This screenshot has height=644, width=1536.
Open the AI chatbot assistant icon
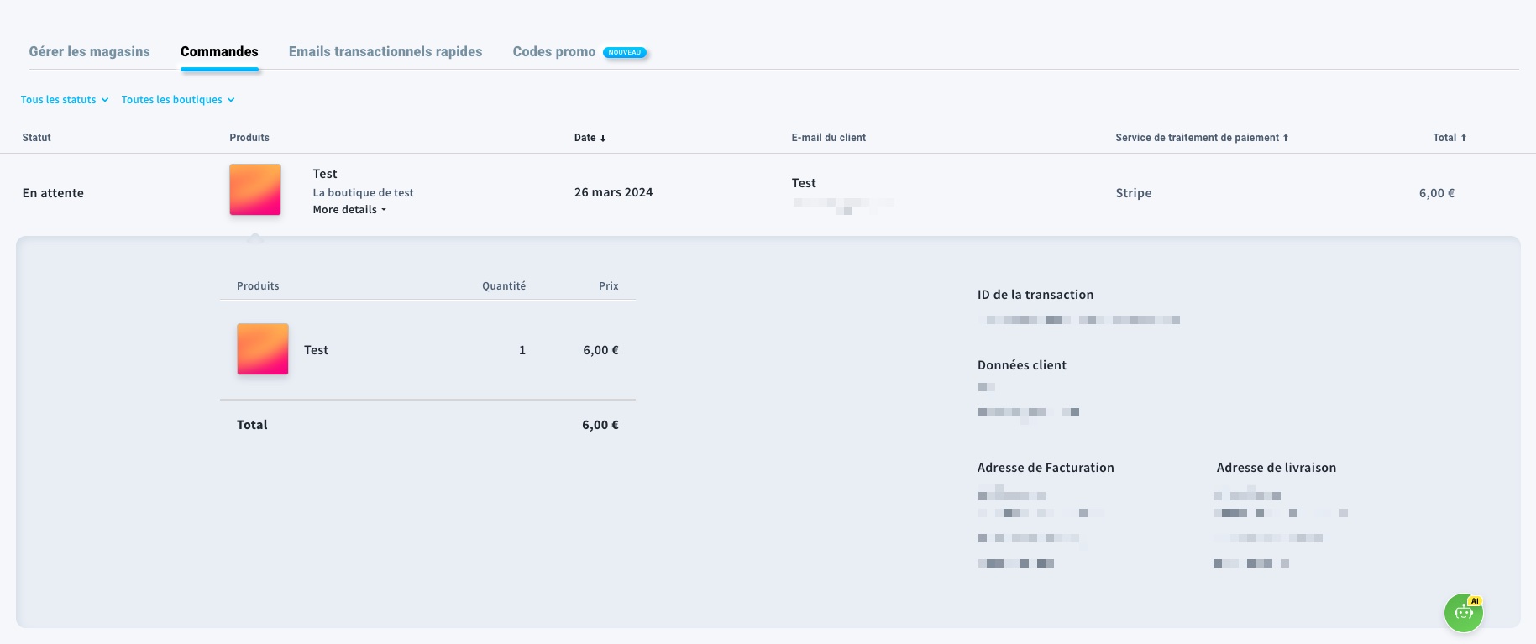[1463, 612]
